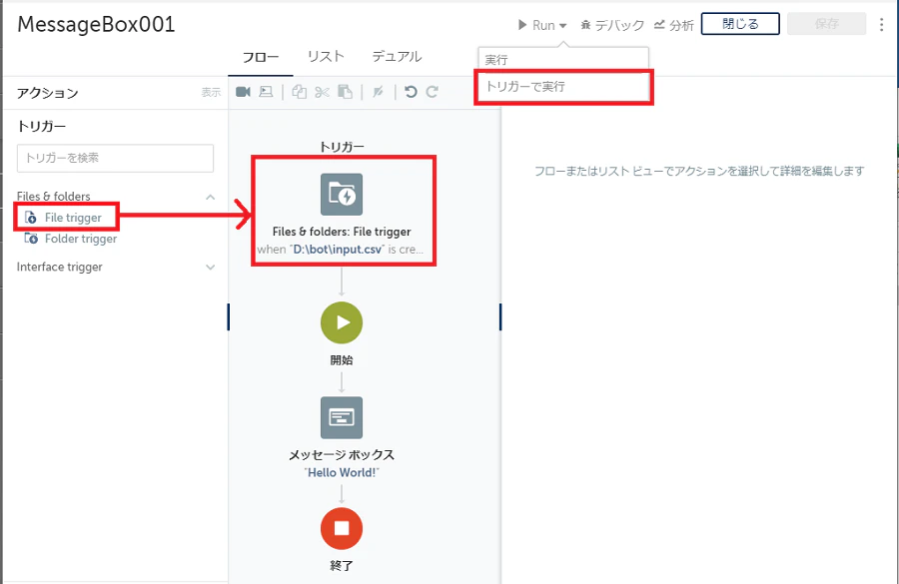Click the paste toolbar icon

pos(345,92)
